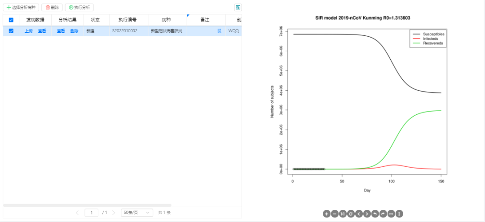Viewport: 485px width, 222px height.
Task: Show previous image with left chevron icon
Action: (x=359, y=214)
